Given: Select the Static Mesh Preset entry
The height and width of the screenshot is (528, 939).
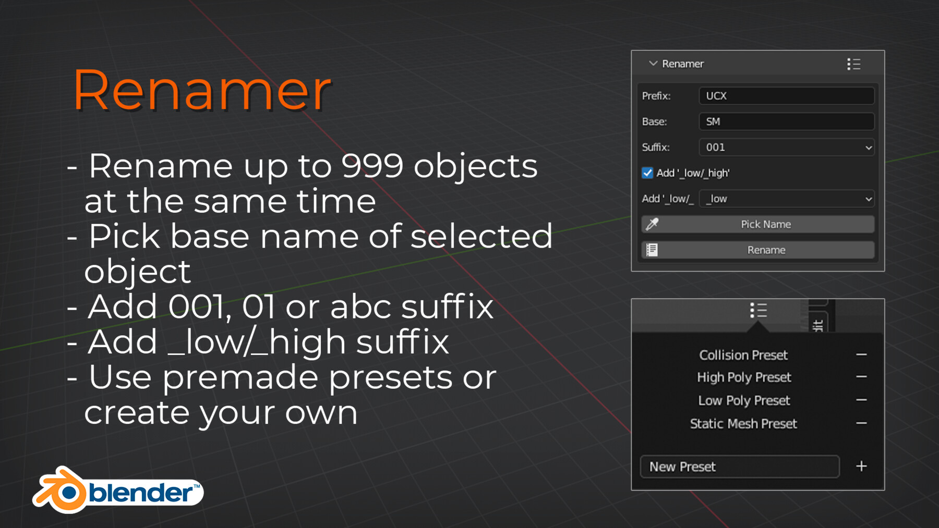Looking at the screenshot, I should (x=743, y=423).
